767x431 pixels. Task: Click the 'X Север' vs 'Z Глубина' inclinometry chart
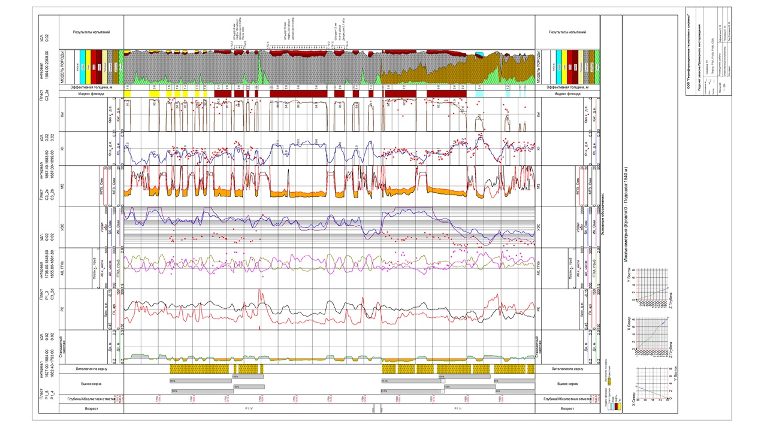pos(651,338)
